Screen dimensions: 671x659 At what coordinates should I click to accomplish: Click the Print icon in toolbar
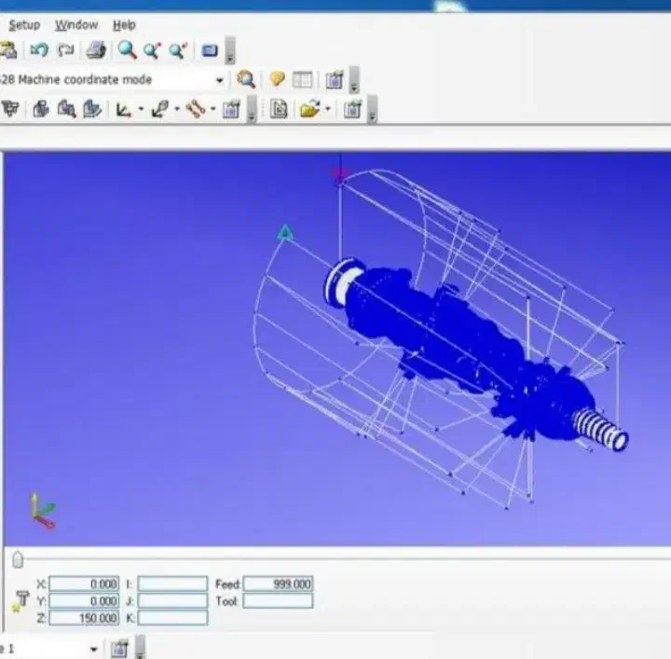97,50
